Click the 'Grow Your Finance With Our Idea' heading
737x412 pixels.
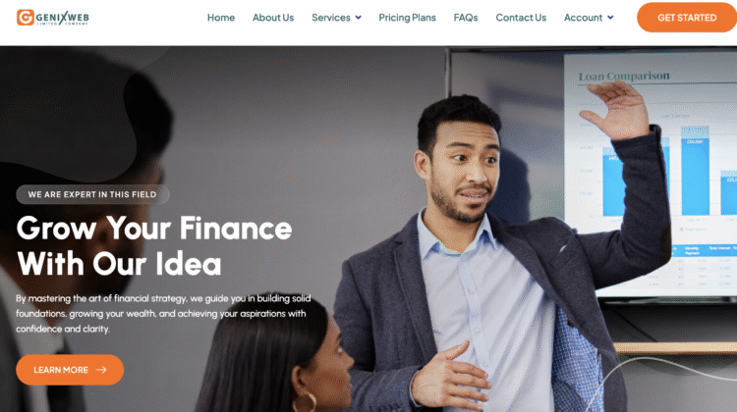tap(154, 246)
